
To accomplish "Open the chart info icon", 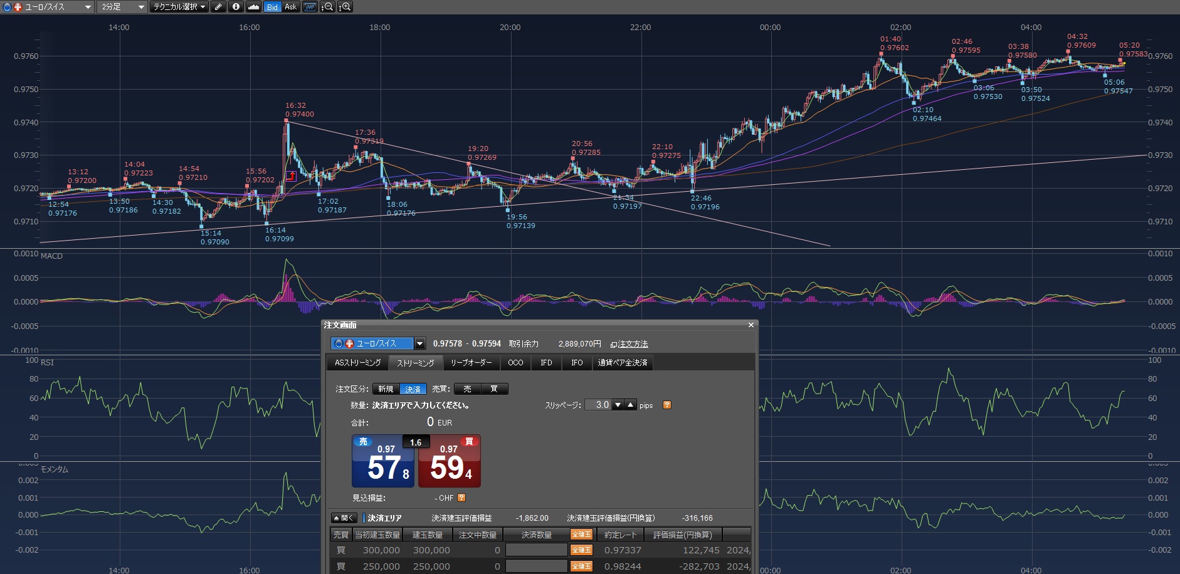I will (x=236, y=7).
